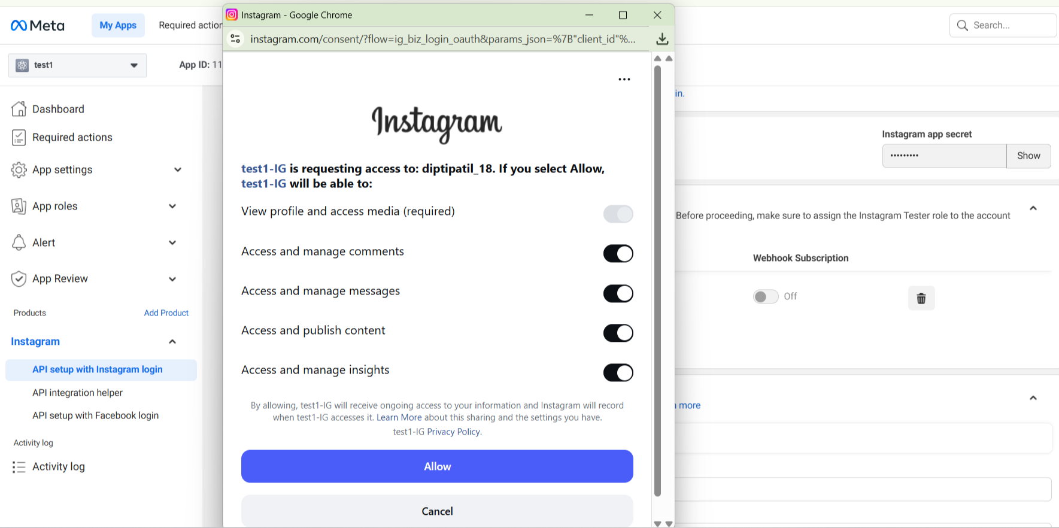Disable Access and manage messages toggle
Image resolution: width=1059 pixels, height=528 pixels.
(618, 293)
